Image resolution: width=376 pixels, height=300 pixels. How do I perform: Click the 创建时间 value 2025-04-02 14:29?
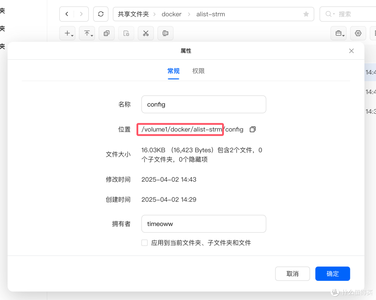coord(169,199)
